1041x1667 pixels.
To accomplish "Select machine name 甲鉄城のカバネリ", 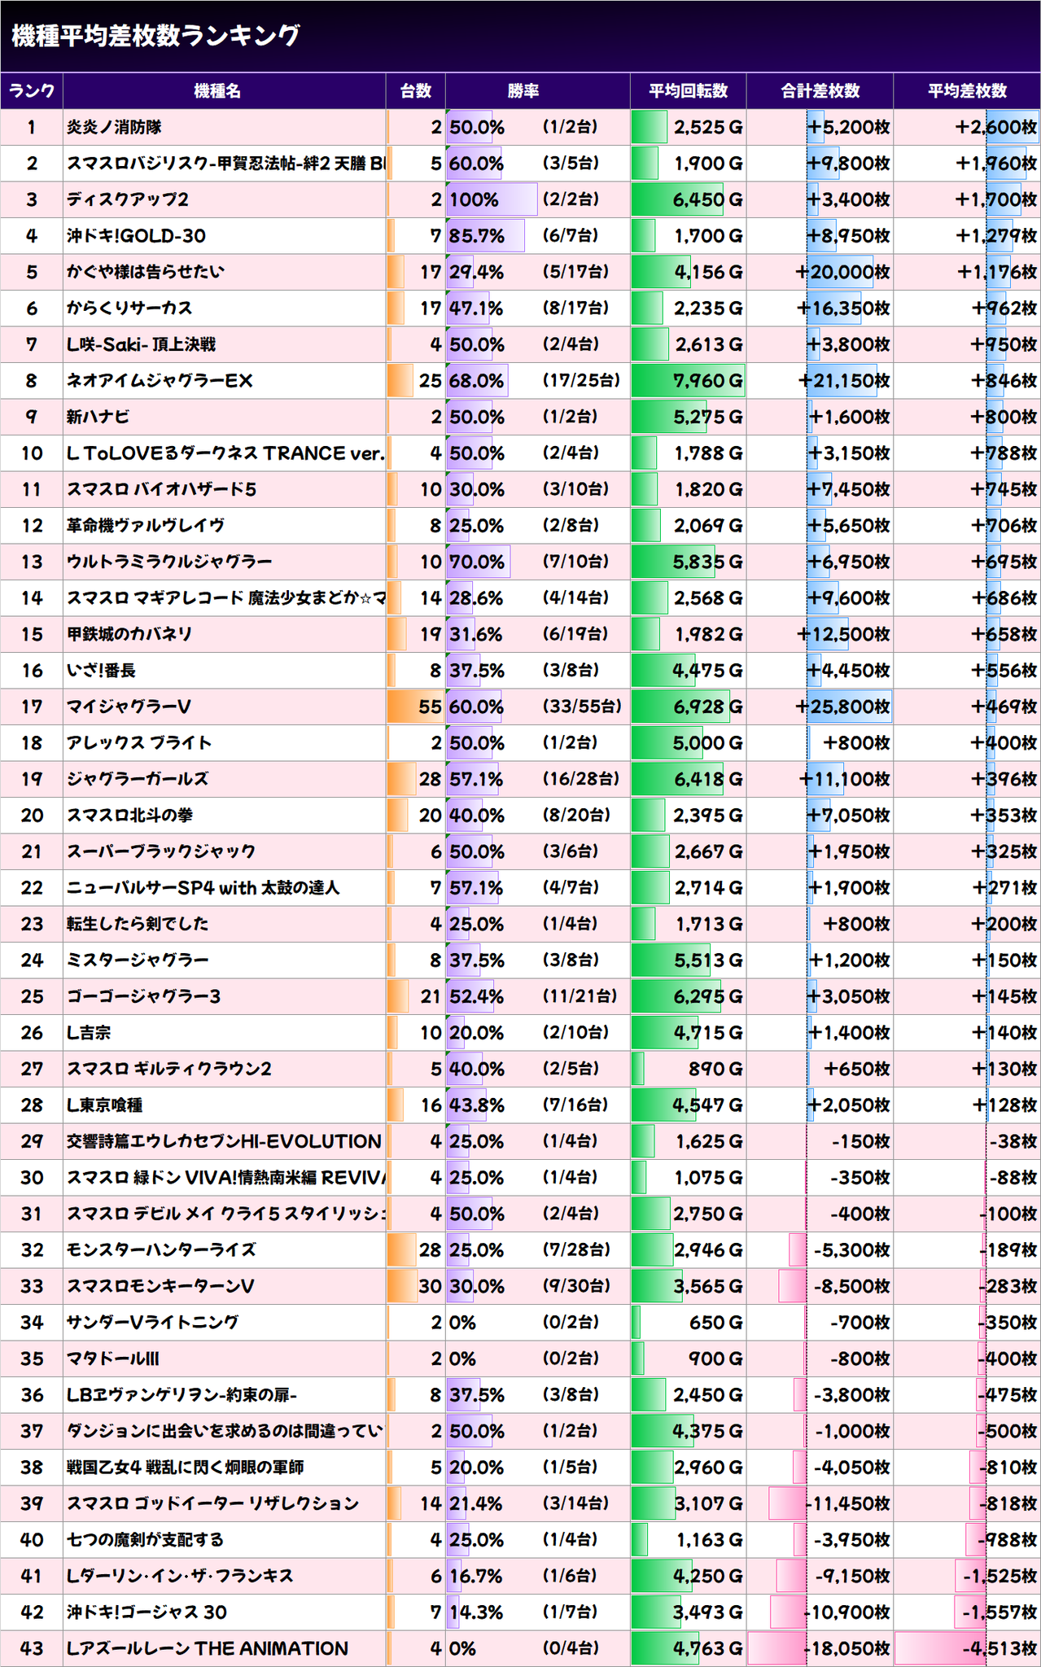I will coord(129,635).
